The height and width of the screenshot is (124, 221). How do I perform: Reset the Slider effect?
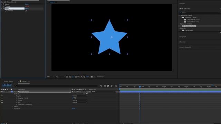click(x=27, y=4)
